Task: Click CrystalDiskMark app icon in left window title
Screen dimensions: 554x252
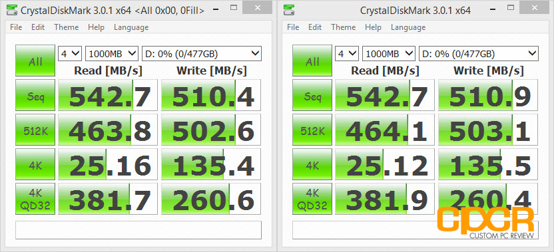Action: click(x=12, y=11)
